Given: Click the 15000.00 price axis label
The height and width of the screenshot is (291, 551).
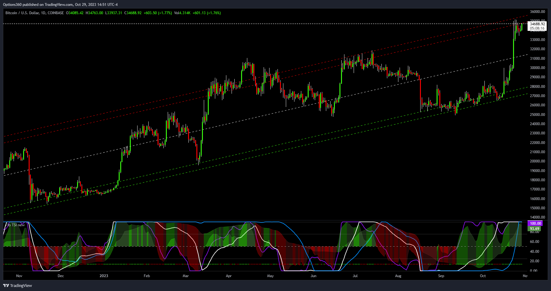Looking at the screenshot, I should point(537,208).
